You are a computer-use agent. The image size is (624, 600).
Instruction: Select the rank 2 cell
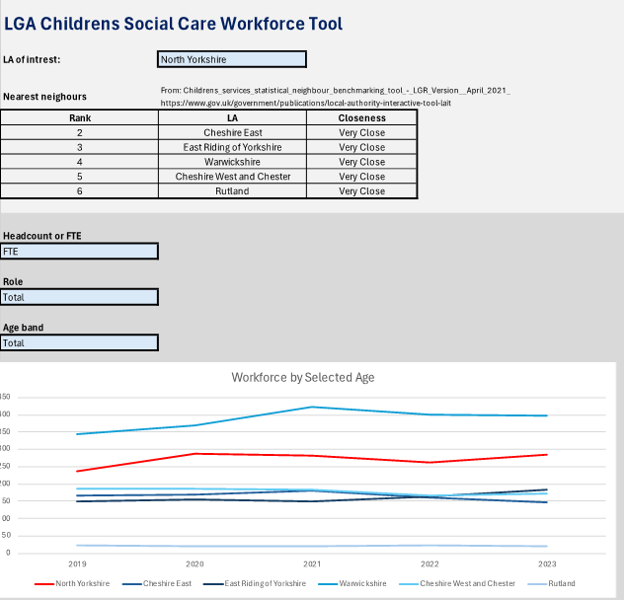80,132
